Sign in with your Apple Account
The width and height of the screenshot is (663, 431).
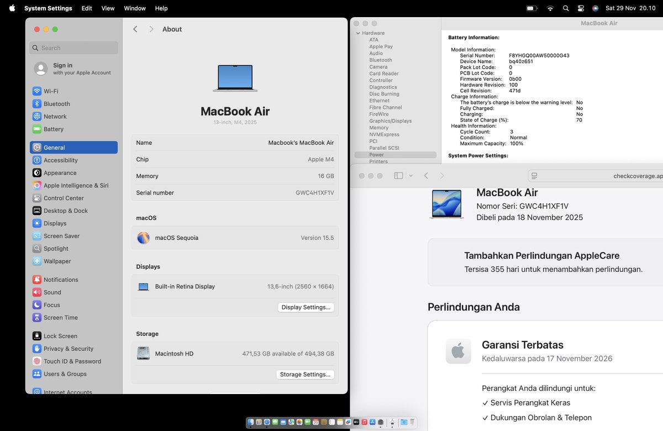click(73, 69)
